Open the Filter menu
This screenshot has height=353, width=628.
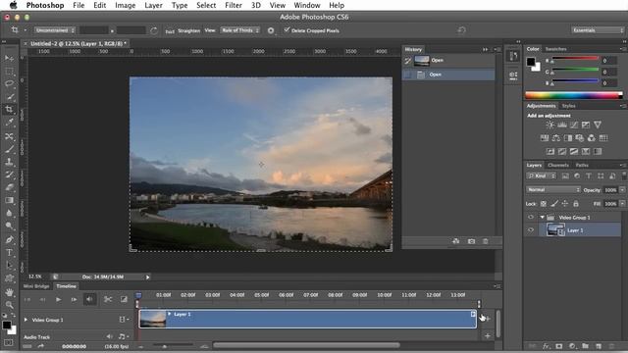tap(234, 5)
